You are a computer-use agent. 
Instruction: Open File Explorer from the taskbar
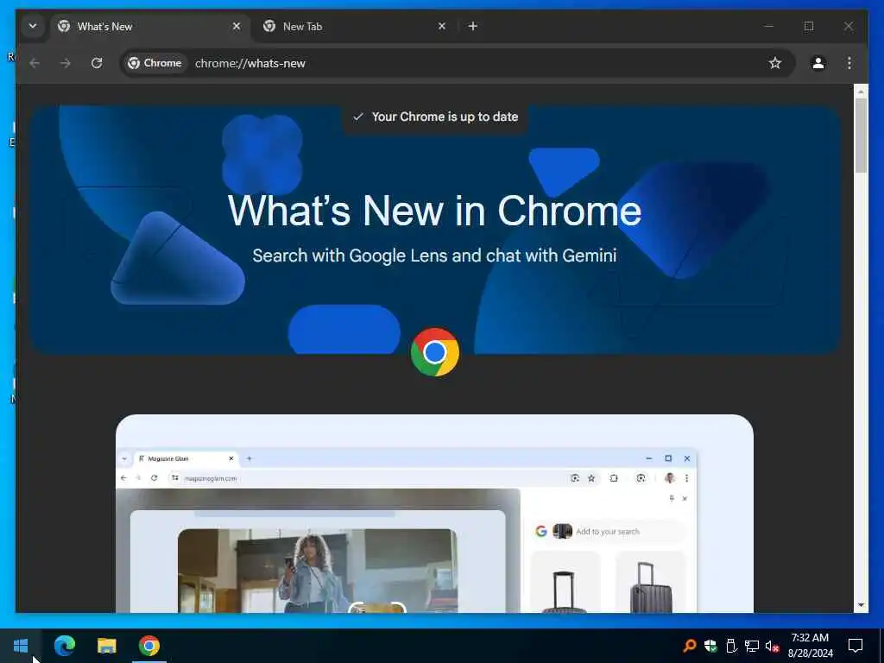click(106, 646)
